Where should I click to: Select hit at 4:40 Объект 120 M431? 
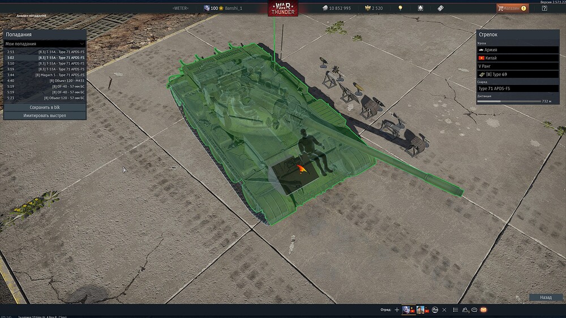(45, 80)
